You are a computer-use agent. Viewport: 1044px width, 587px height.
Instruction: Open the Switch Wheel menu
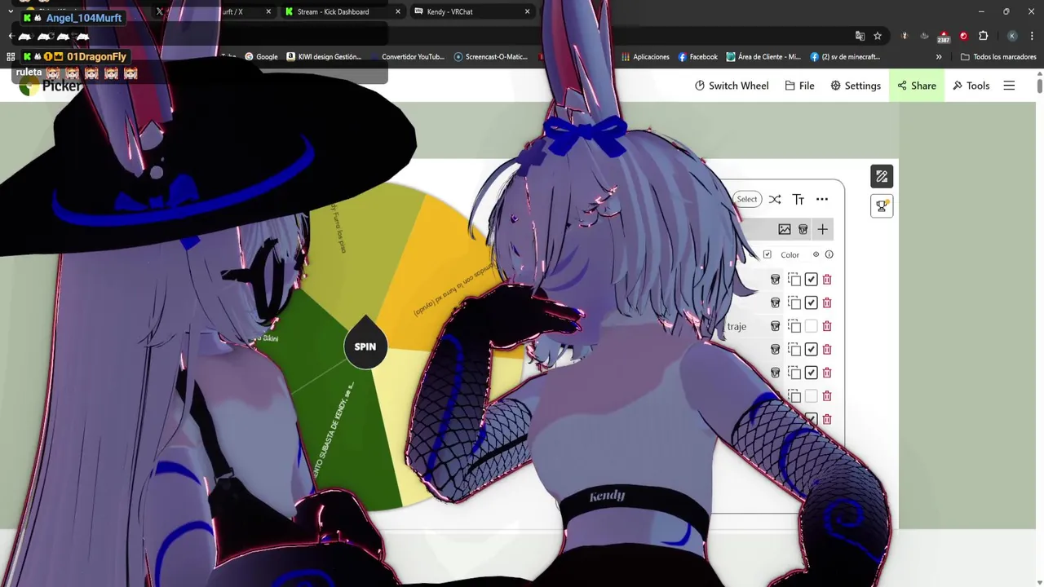[732, 86]
